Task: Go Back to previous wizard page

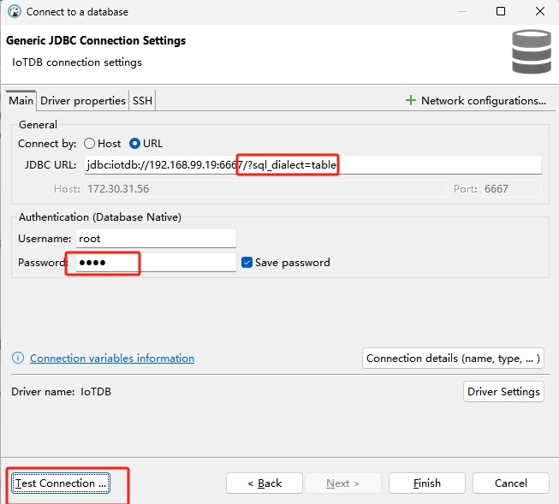Action: pyautogui.click(x=265, y=483)
